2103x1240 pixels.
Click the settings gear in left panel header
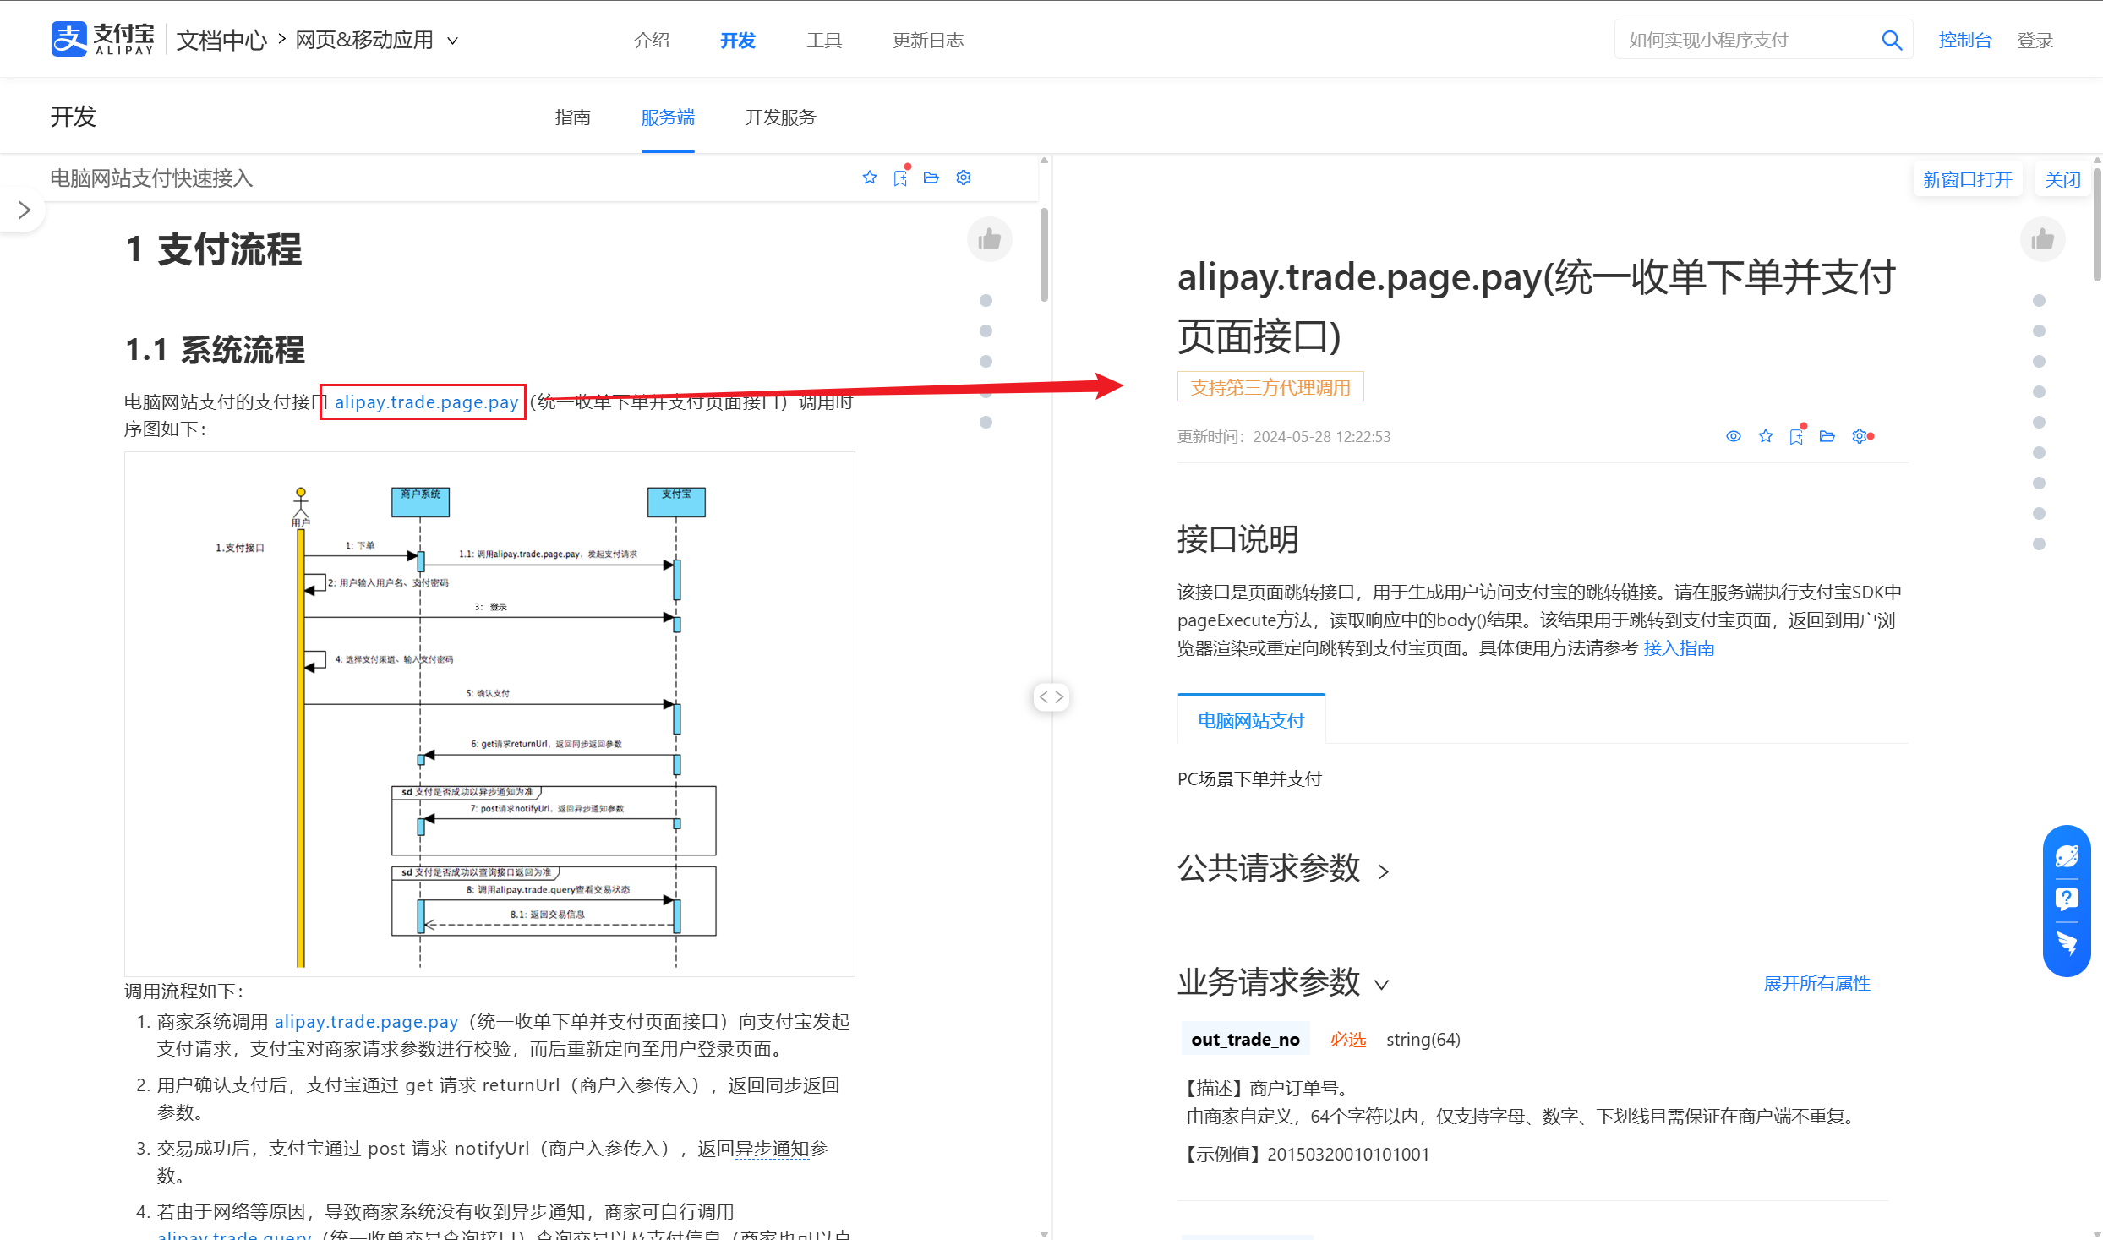coord(964,178)
